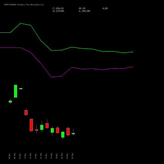The height and width of the screenshot is (164, 164).
Task: Select the green candle for 20 May
Action: pos(63,135)
